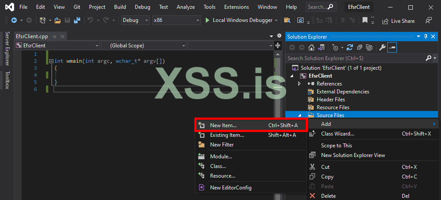Click the split editor window icon

[278, 45]
